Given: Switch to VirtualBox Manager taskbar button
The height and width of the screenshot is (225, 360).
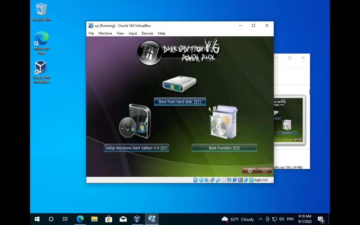Looking at the screenshot, I should point(137,219).
